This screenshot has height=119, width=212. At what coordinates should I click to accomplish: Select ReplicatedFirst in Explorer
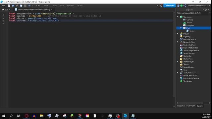(x=189, y=45)
